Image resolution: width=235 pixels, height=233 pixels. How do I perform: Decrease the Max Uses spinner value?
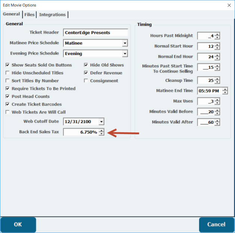click(x=217, y=103)
